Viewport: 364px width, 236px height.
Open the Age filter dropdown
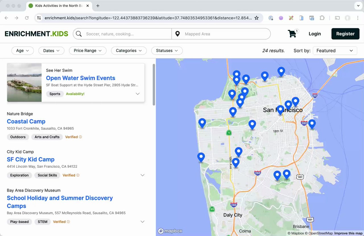22,50
